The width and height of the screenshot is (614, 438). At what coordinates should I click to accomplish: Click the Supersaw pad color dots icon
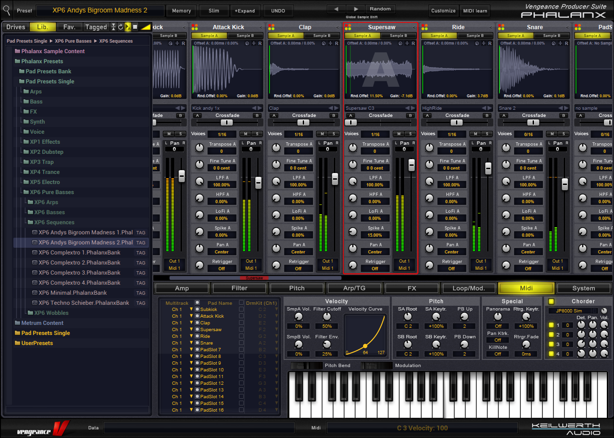(348, 27)
